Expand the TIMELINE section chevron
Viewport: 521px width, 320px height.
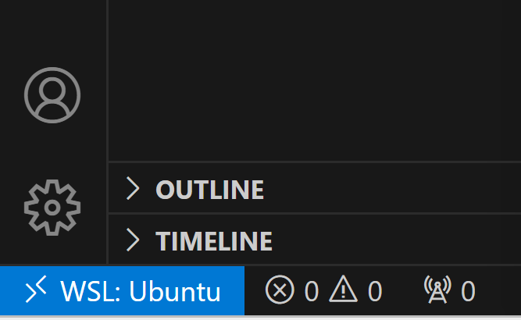pyautogui.click(x=134, y=240)
